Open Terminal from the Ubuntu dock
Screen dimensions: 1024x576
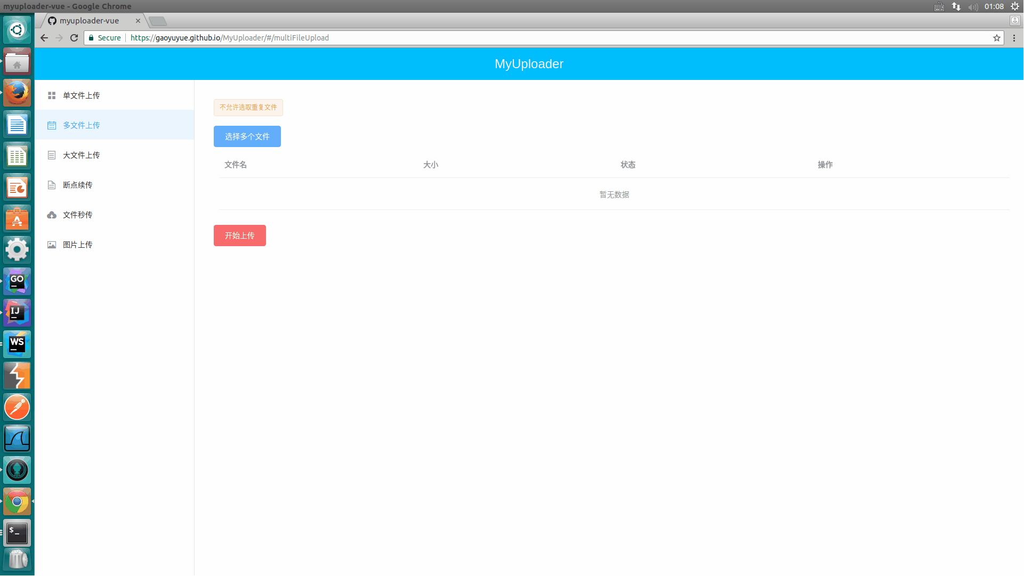(17, 533)
